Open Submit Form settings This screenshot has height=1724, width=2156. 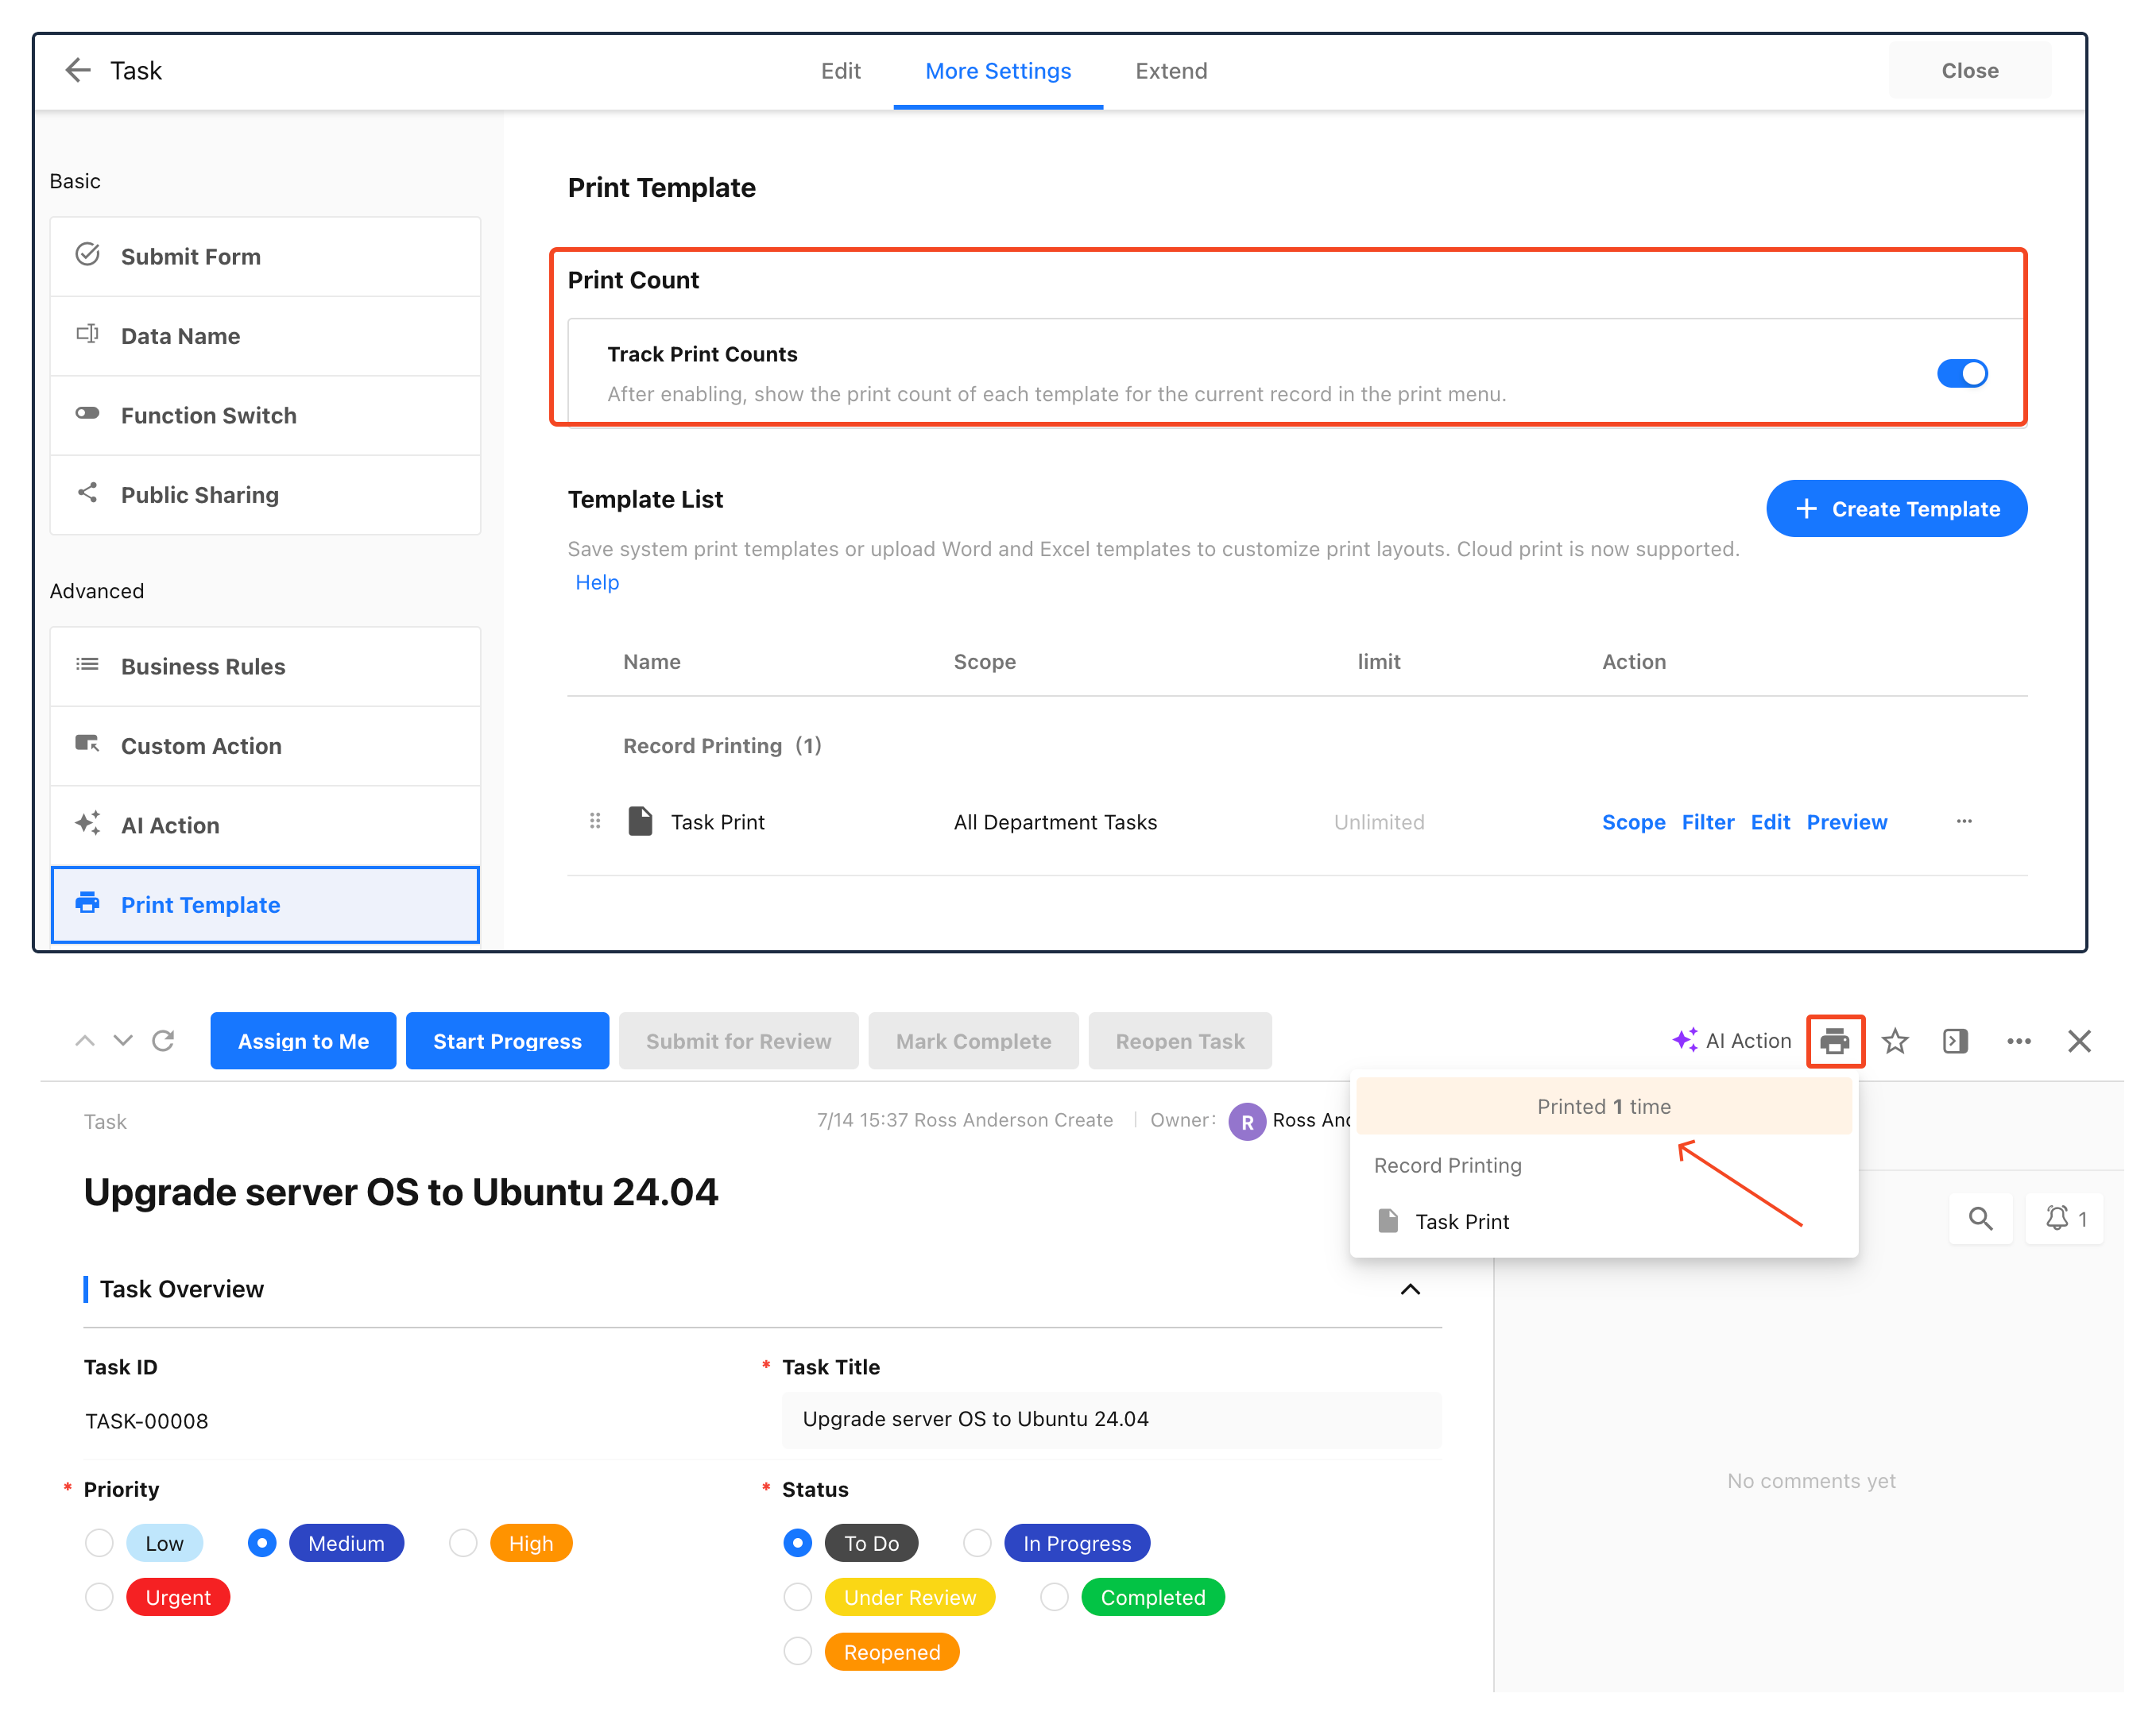[265, 256]
